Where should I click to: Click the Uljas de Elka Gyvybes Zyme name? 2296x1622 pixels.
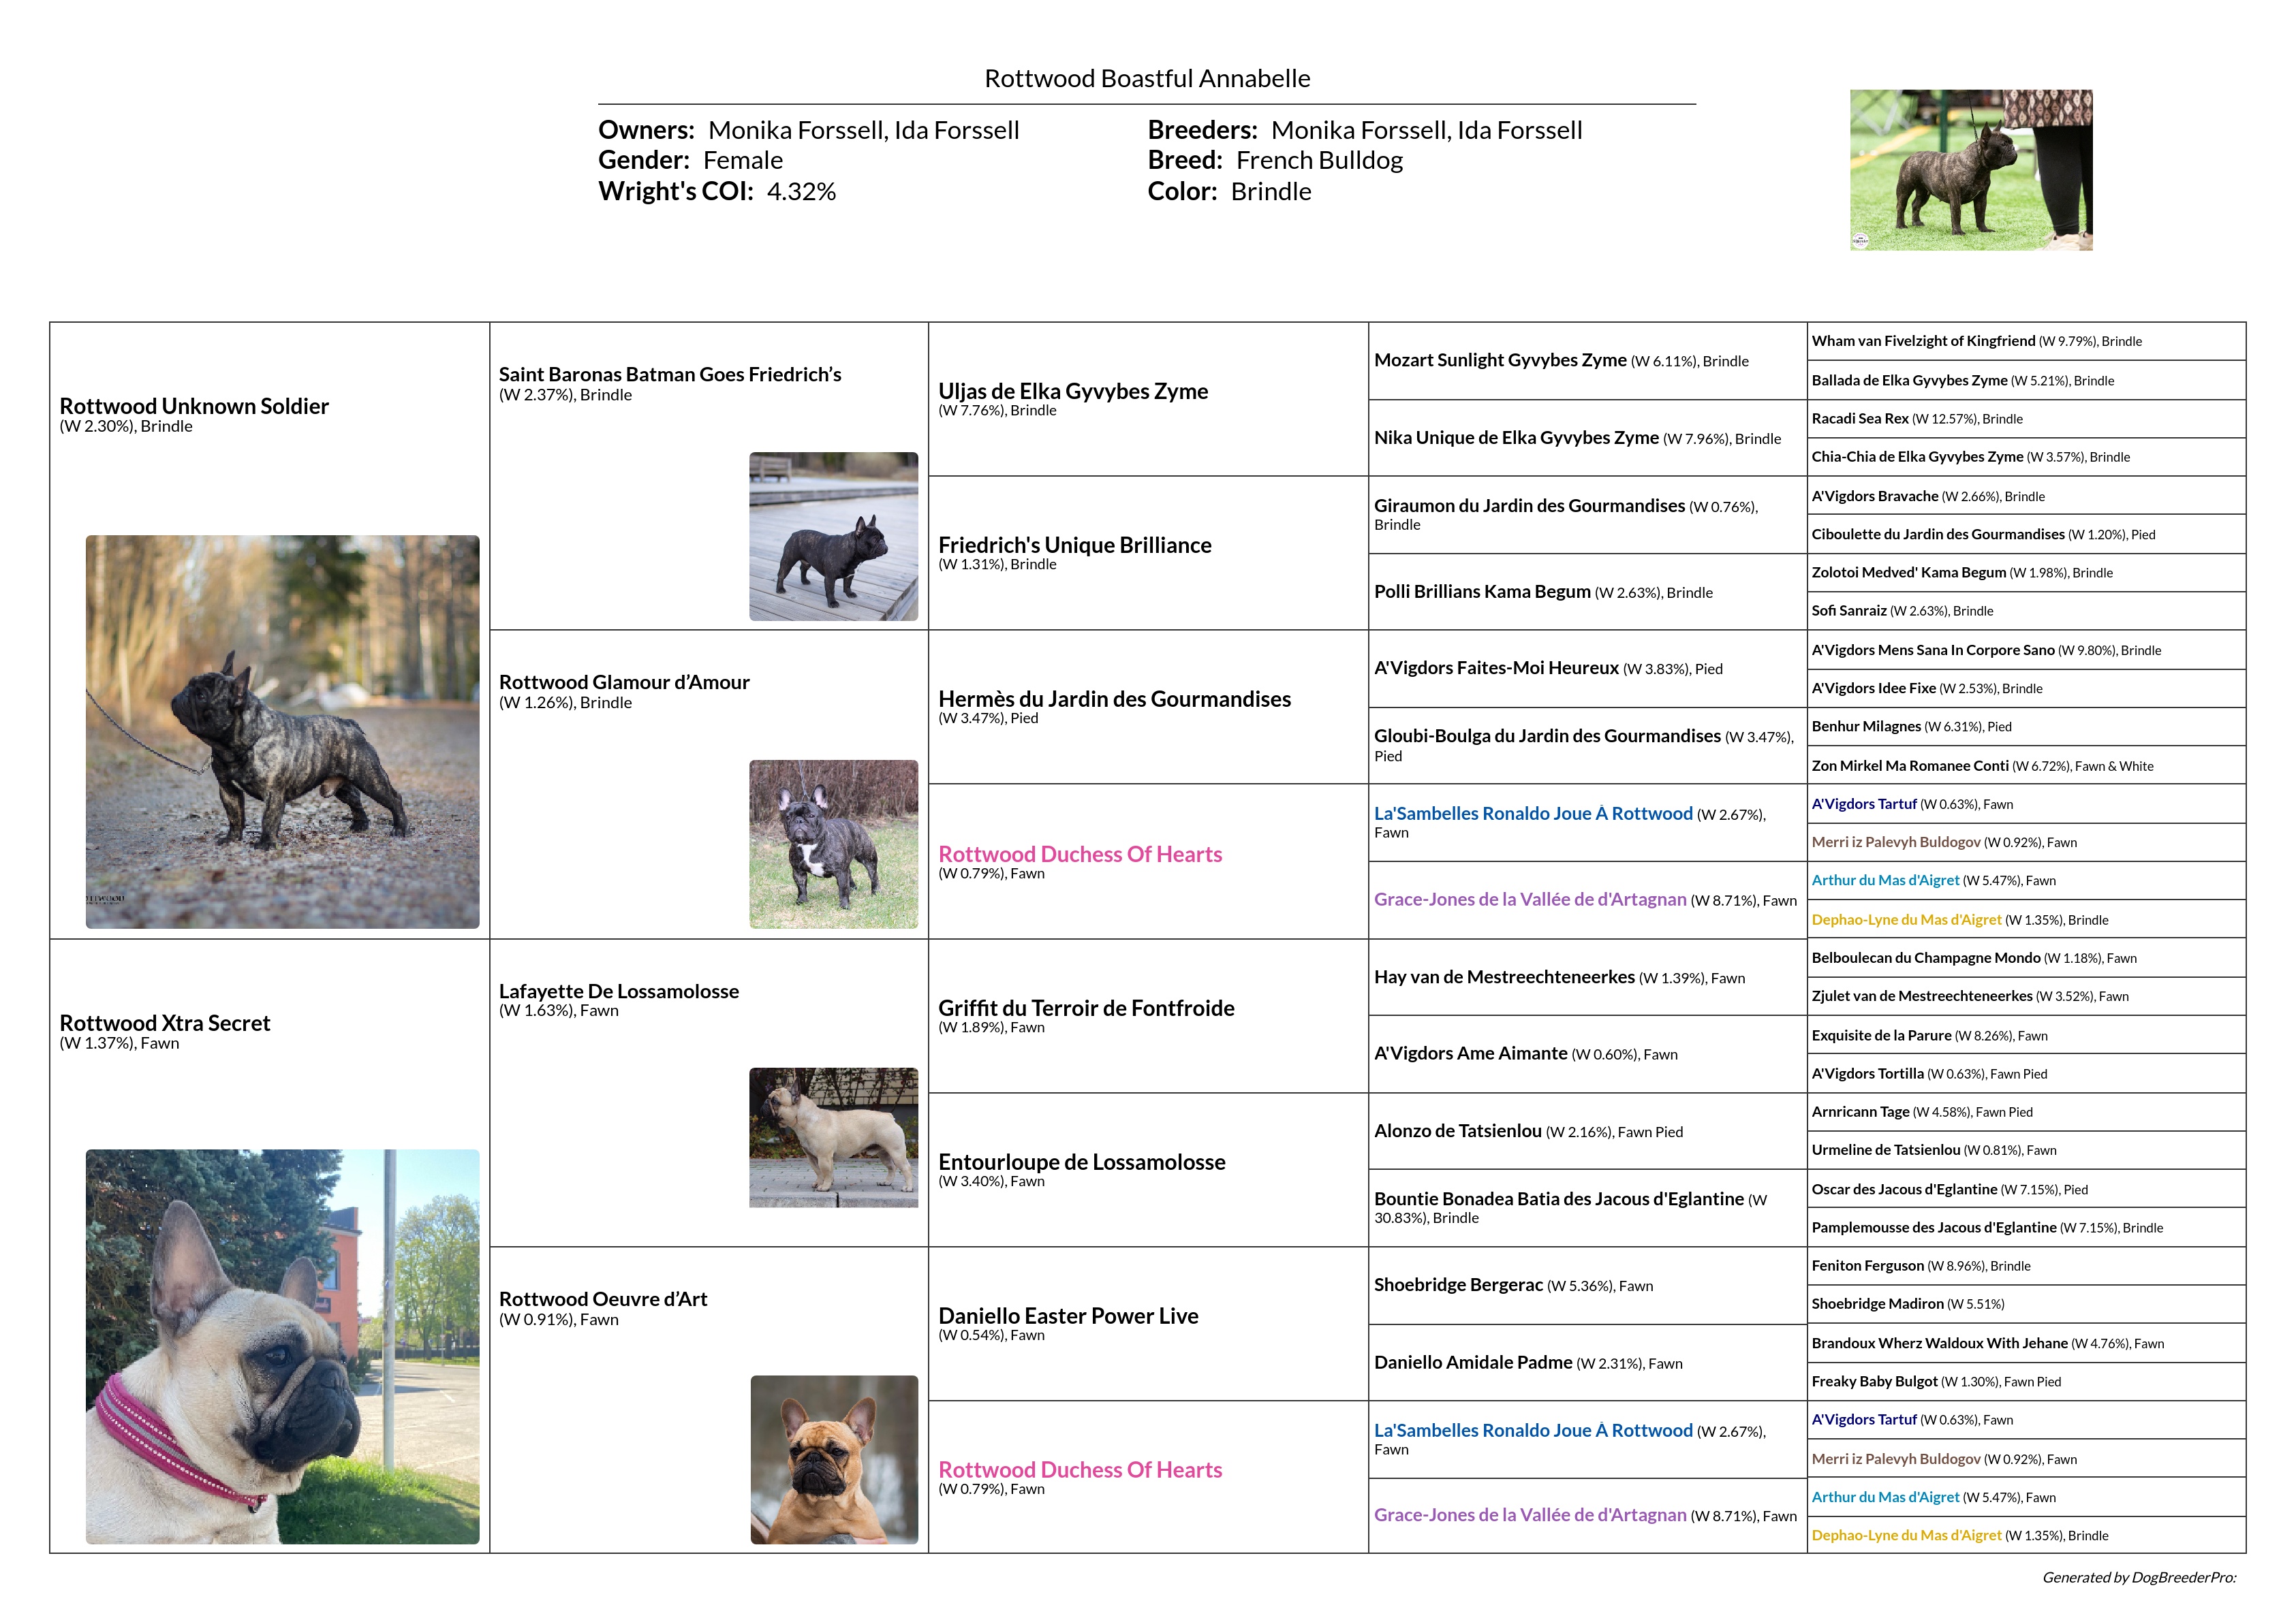tap(1072, 392)
